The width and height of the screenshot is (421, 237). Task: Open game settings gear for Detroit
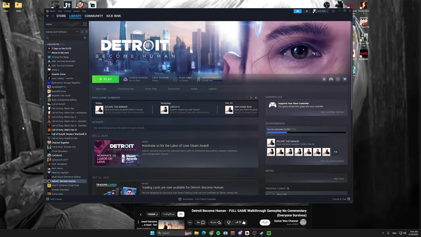tap(324, 79)
